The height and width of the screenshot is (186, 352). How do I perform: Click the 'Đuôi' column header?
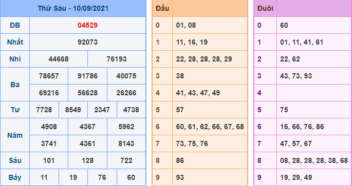coord(265,9)
